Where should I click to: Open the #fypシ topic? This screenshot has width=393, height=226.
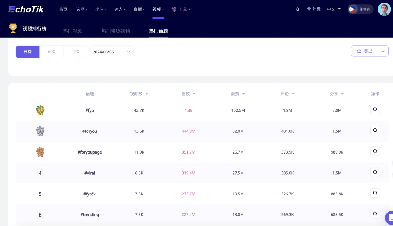pos(90,194)
